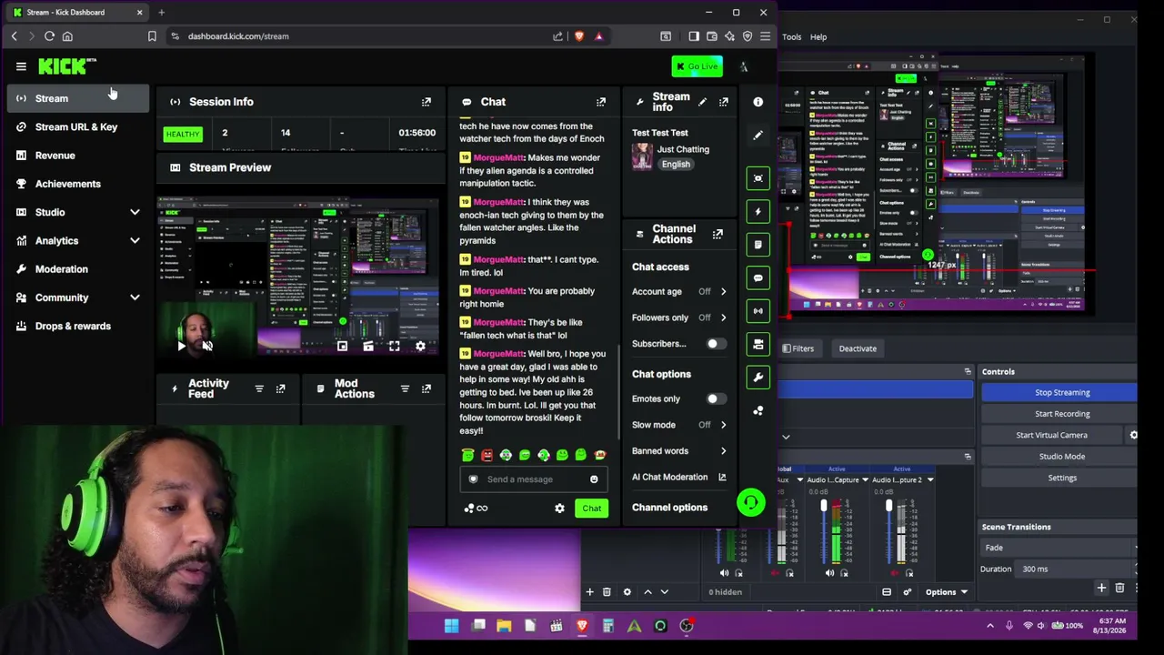Open the emoji picker in message box

594,479
